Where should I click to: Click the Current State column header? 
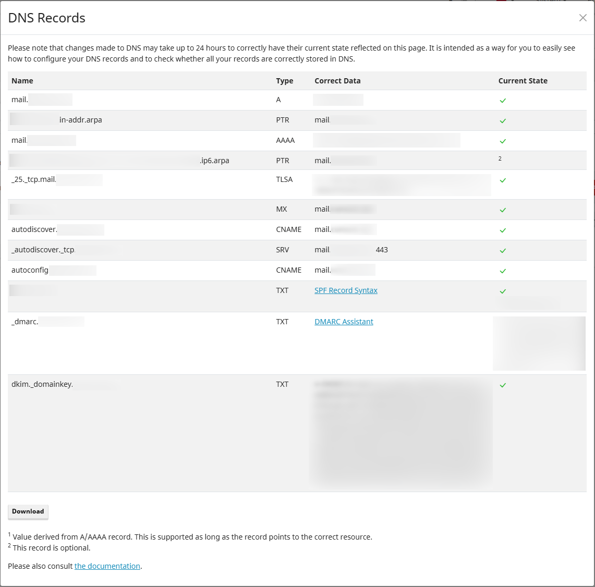click(x=523, y=81)
